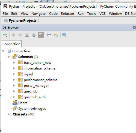Viewport: 136px width, 133px height.
Task: Select the quechub_auth text
Action: click(35, 97)
